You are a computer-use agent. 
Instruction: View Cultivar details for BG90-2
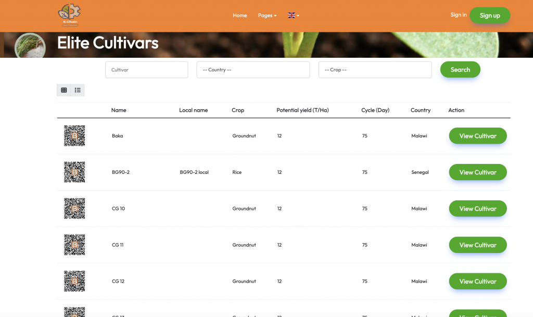pos(478,172)
